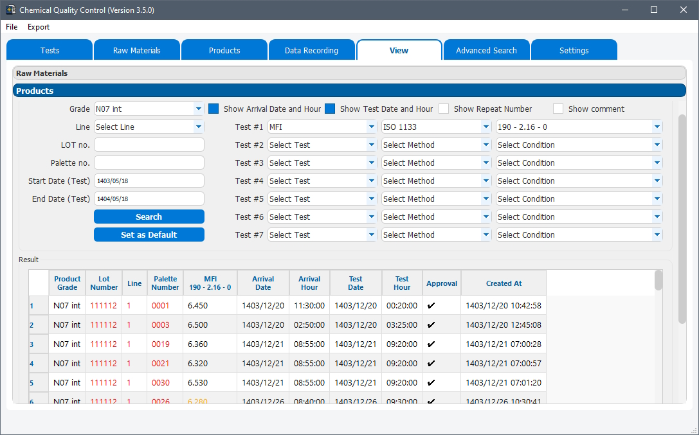Disable Show Test Date and Hour checkbox

click(x=331, y=109)
